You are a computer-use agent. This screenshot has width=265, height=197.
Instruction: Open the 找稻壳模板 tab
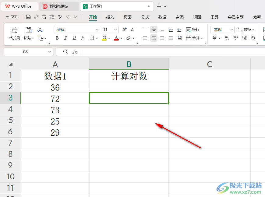pyautogui.click(x=59, y=6)
